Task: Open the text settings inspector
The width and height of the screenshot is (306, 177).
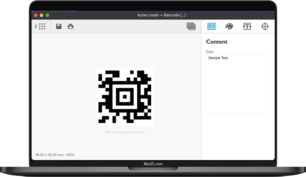Action: [247, 26]
